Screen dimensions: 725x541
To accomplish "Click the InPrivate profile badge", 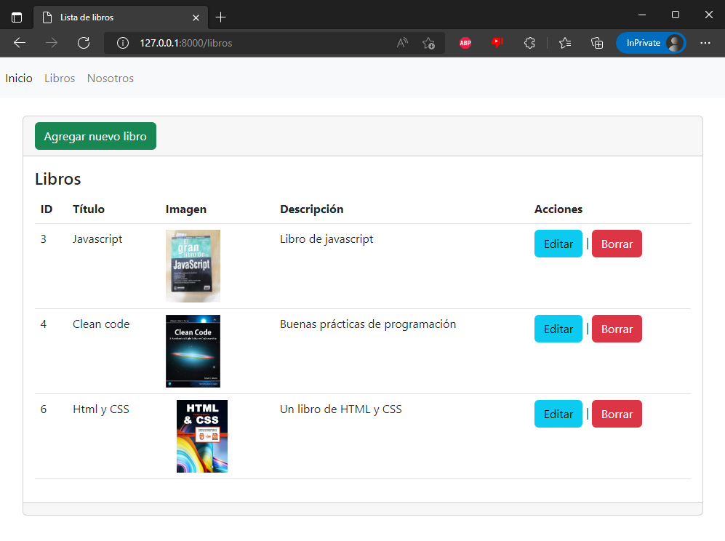I will click(651, 43).
